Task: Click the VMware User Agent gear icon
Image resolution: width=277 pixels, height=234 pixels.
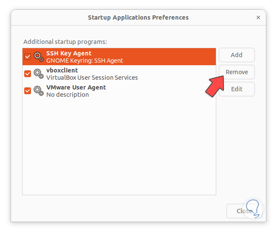Action: 38,91
